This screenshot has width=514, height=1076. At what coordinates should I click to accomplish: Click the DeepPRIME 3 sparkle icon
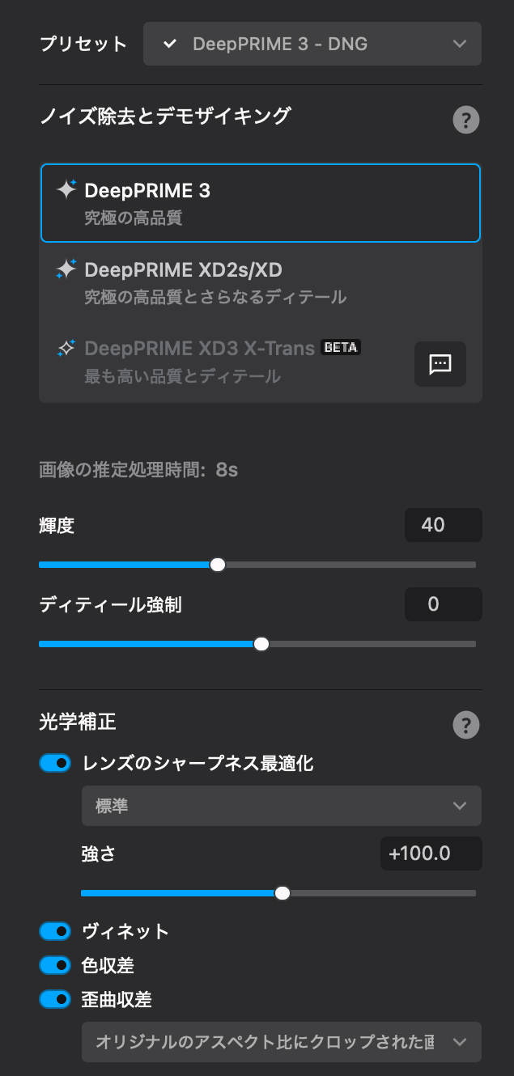pos(67,189)
